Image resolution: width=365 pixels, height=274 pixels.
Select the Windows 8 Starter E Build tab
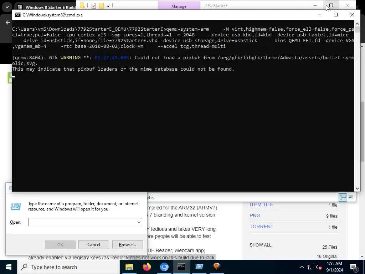(x=47, y=7)
